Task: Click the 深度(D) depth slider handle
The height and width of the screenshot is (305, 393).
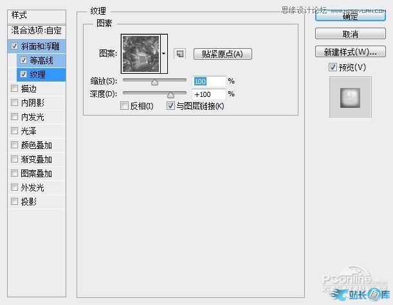Action: [170, 95]
